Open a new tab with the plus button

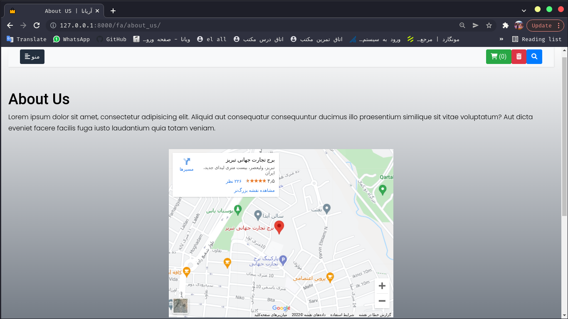tap(113, 11)
